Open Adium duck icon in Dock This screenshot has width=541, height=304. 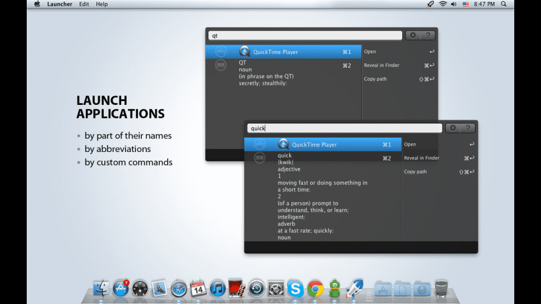pos(335,288)
